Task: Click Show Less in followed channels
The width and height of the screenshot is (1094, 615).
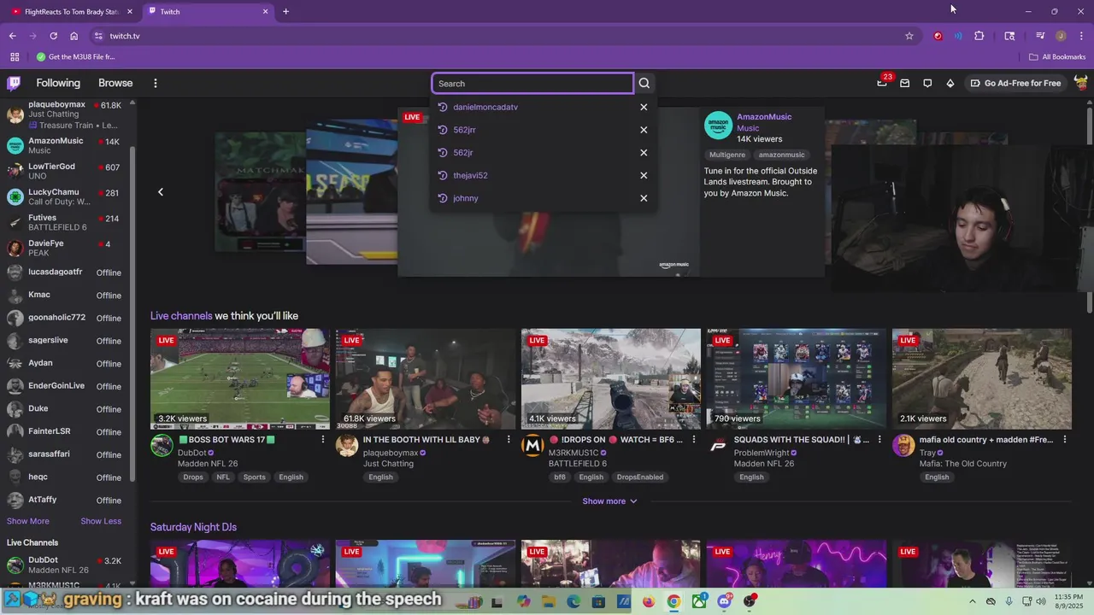Action: point(101,521)
